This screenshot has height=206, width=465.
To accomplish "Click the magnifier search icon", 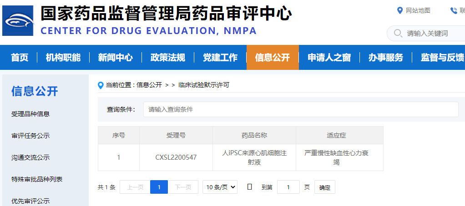I will pos(398,33).
